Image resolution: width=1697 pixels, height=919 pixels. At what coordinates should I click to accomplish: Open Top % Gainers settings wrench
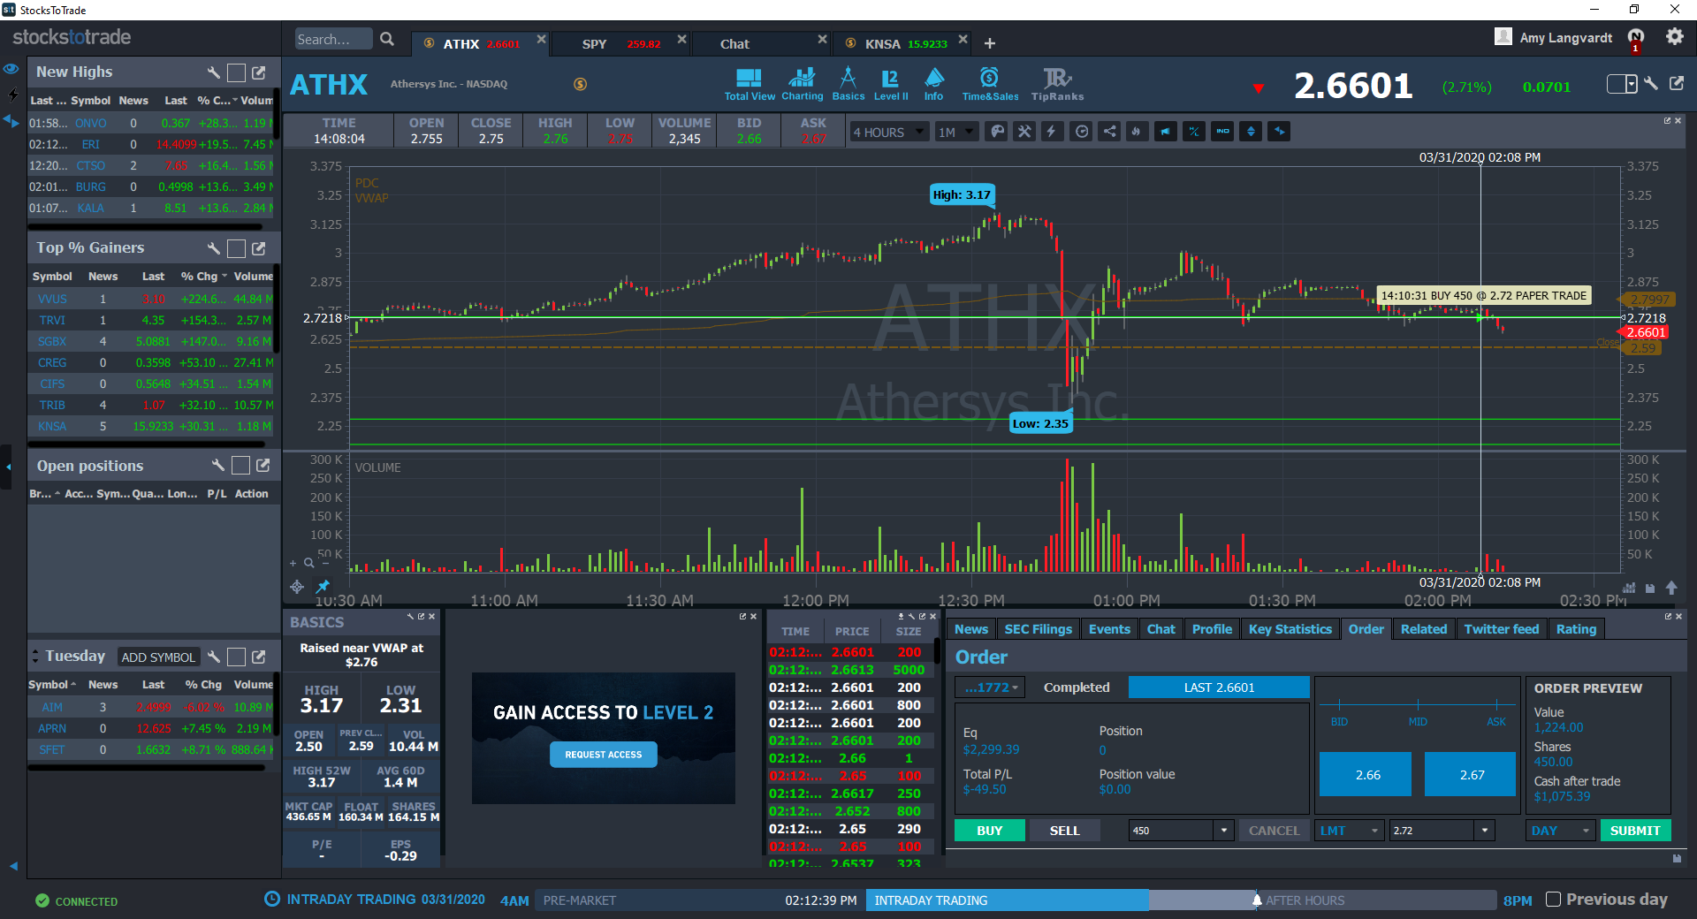(213, 248)
